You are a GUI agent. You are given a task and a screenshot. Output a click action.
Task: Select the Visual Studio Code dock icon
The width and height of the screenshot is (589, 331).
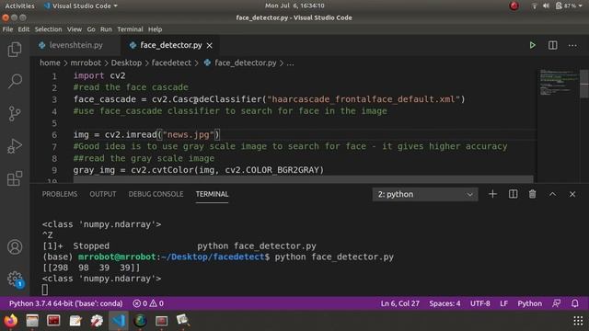tap(119, 321)
